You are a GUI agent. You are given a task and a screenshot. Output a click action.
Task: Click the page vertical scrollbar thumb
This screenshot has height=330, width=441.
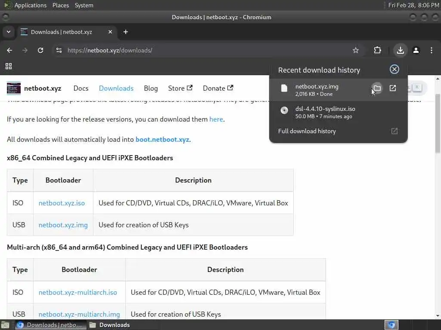438,123
